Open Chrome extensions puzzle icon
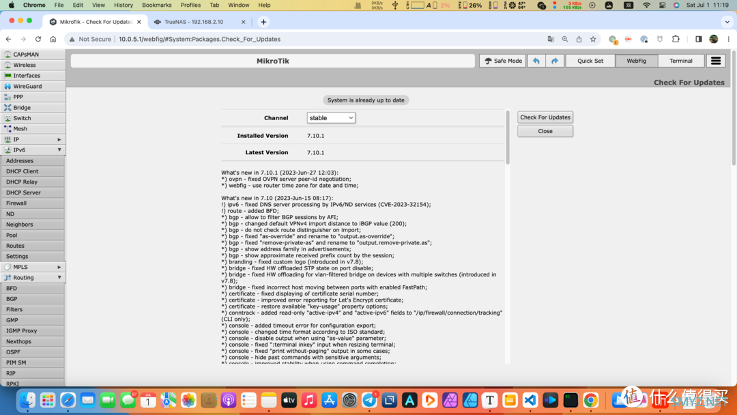Screen dimensions: 737x415 (x=676, y=39)
